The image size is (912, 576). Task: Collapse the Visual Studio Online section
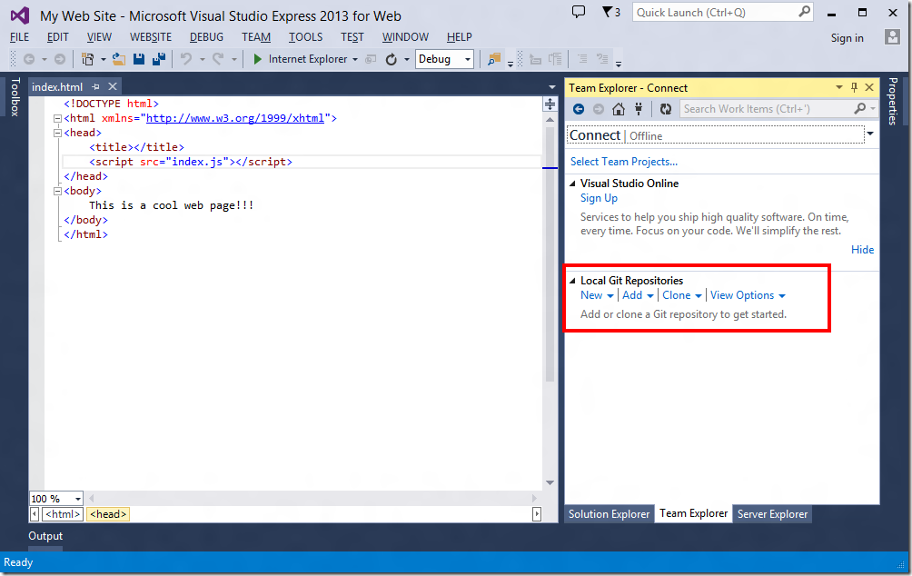pos(572,184)
